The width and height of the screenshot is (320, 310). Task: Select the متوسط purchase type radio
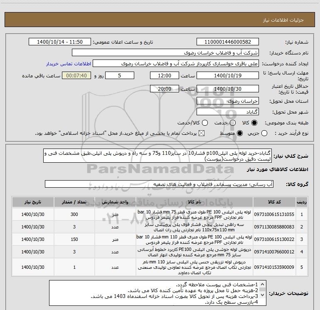pos(240,134)
